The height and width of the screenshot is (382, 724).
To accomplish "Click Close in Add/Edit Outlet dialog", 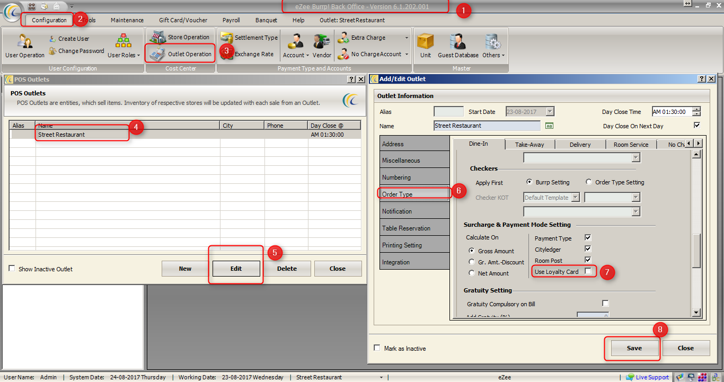I will (685, 348).
